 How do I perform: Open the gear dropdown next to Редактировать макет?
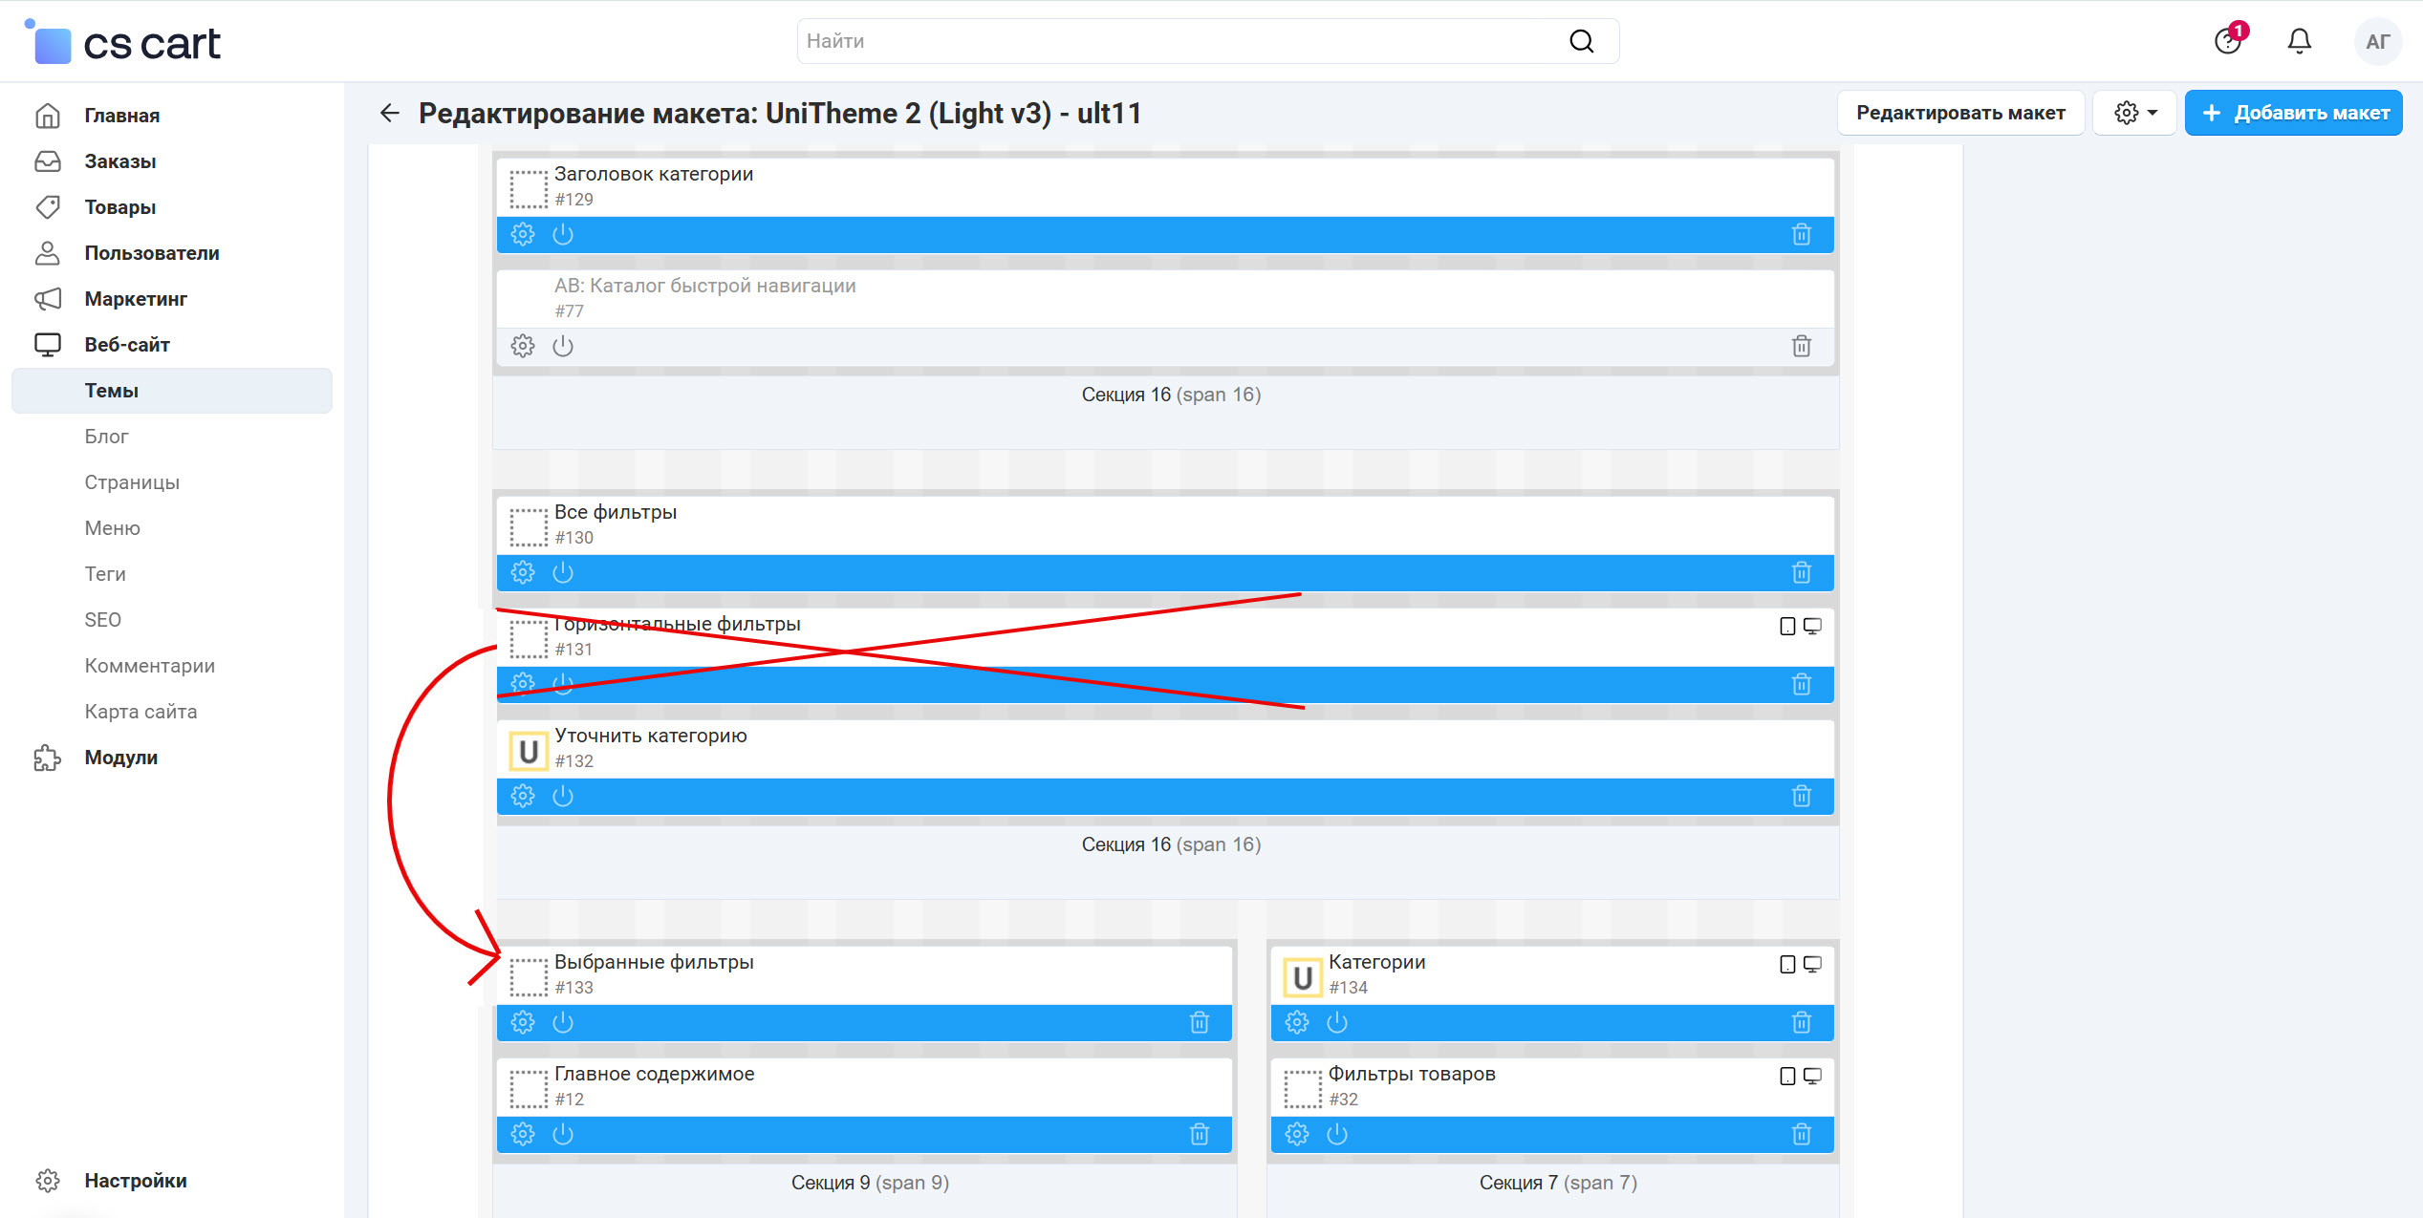[x=2135, y=113]
